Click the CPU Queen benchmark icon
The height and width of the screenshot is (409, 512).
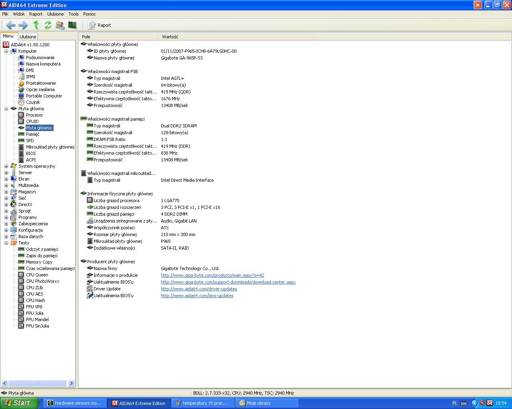click(x=21, y=275)
